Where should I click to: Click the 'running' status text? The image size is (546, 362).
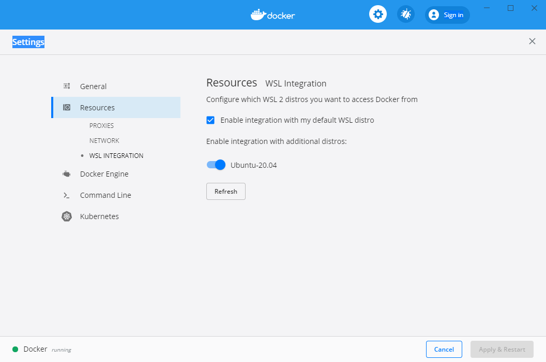click(62, 350)
